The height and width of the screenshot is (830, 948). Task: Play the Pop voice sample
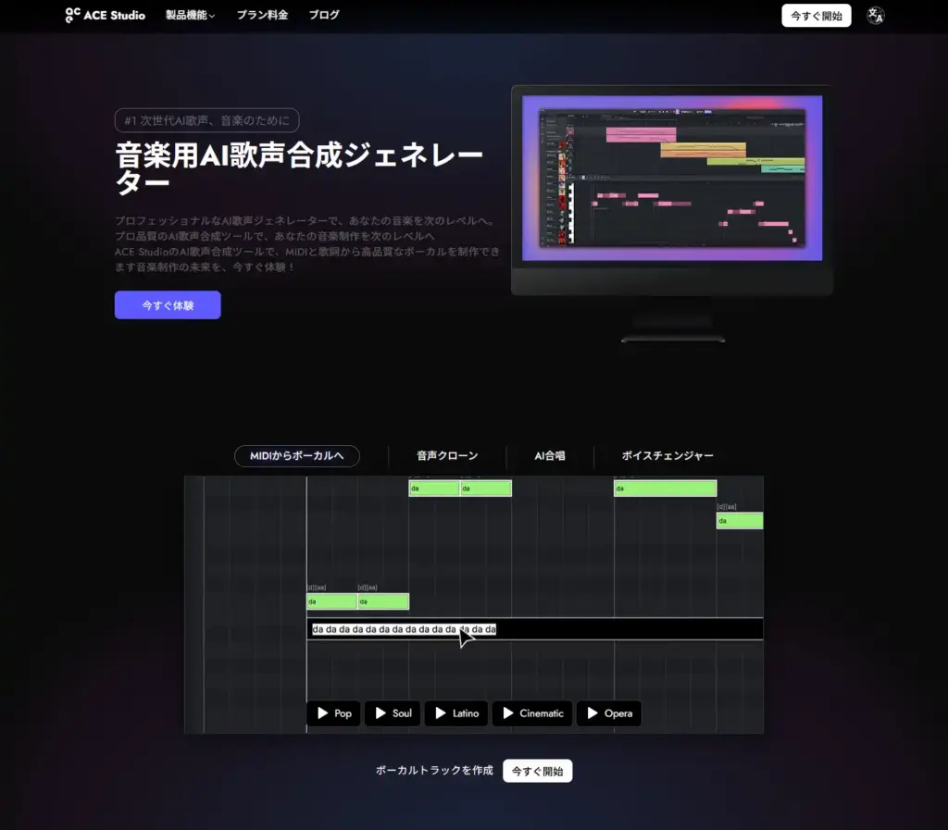coord(333,713)
